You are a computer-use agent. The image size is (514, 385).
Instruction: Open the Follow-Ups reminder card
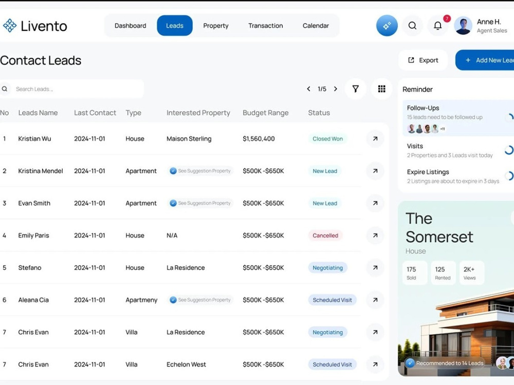[458, 118]
